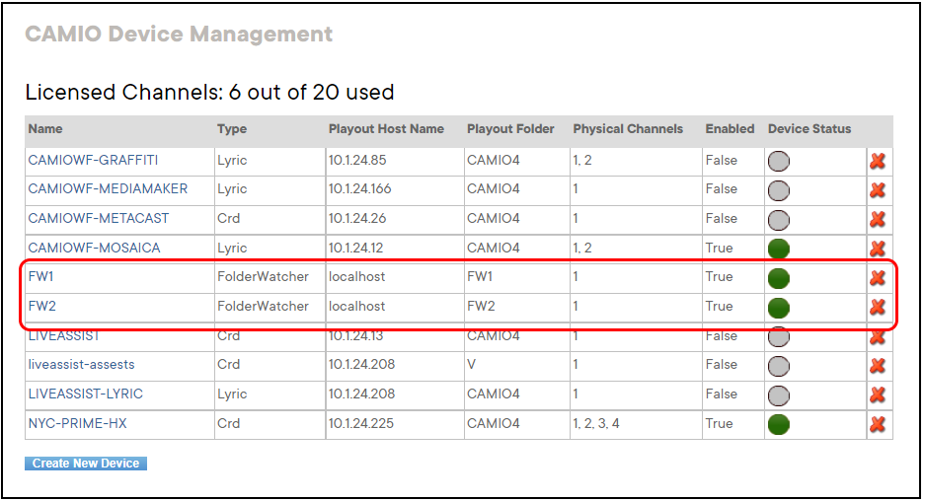This screenshot has width=925, height=501.
Task: Click green status indicator for CAMIOWF-MOSAICA
Action: tap(779, 248)
